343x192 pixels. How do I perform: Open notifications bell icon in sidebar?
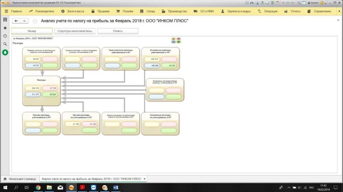5,52
